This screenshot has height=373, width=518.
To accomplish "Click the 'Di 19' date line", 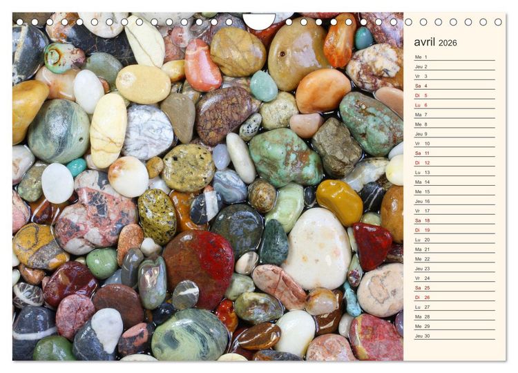I will click(x=454, y=230).
